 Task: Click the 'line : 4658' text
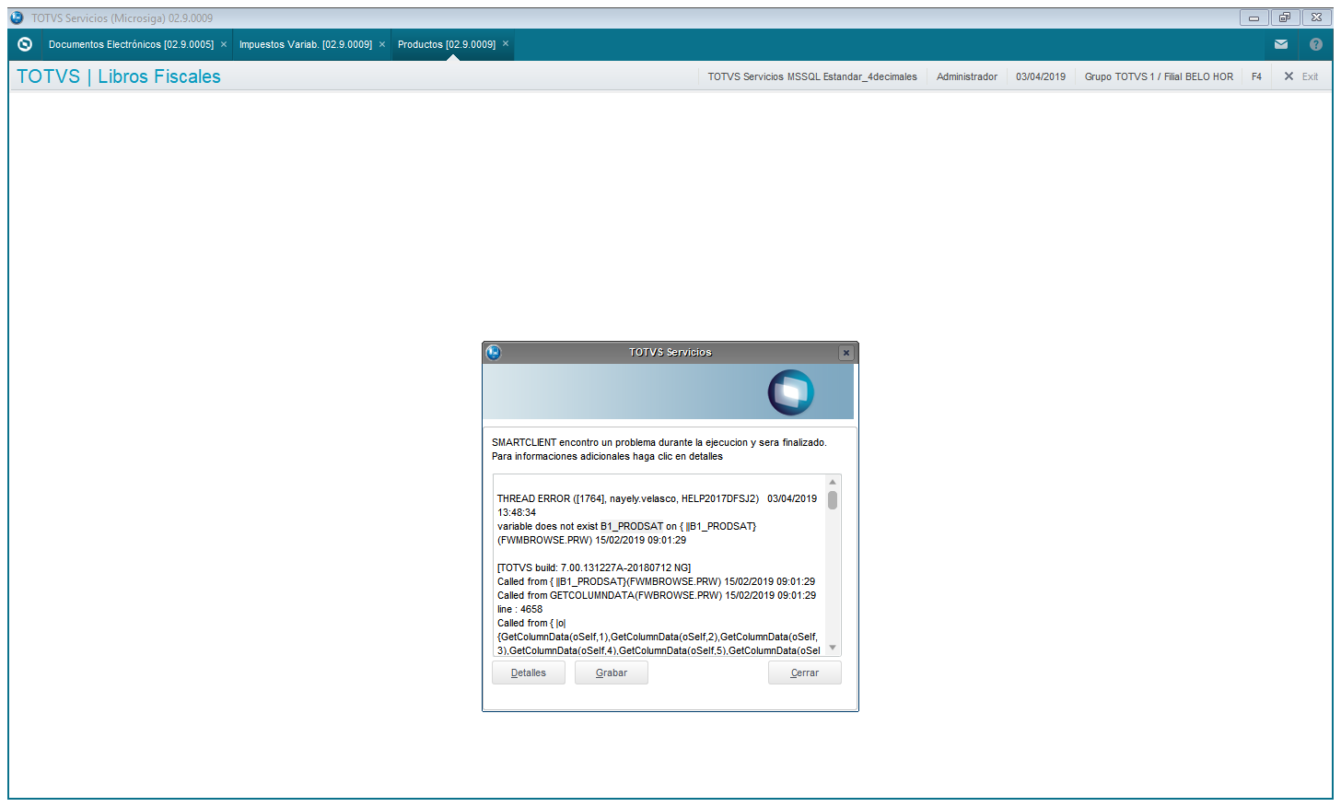pyautogui.click(x=520, y=609)
